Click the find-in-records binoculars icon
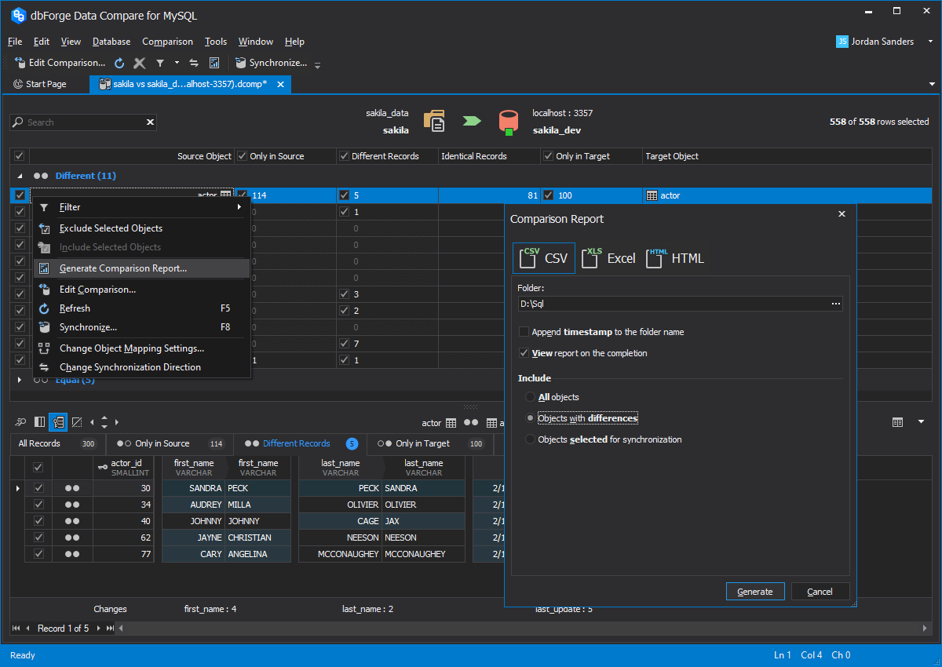 21,422
